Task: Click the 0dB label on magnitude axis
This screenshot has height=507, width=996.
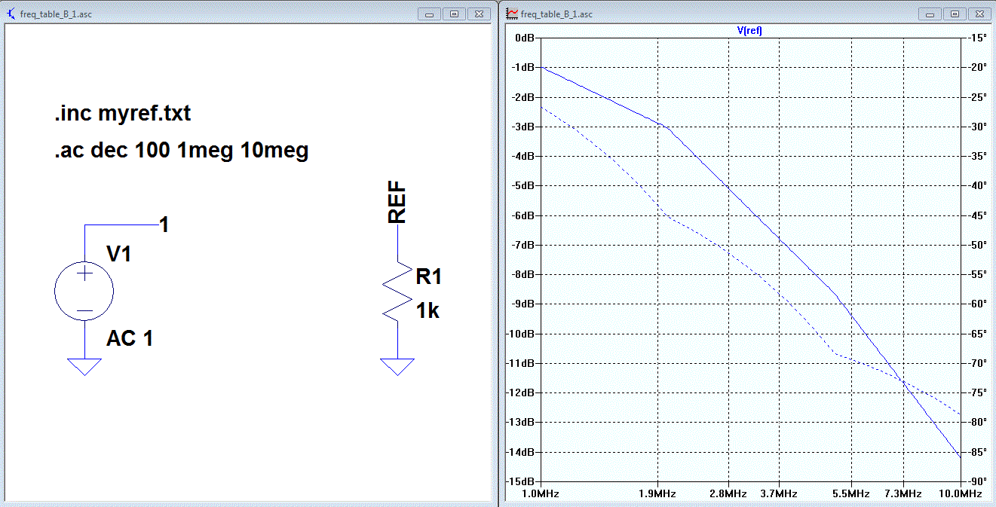Action: pos(523,38)
